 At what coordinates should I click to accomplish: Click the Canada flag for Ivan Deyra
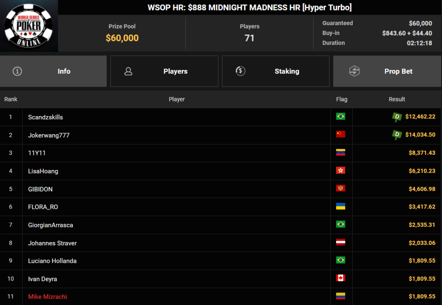click(x=341, y=278)
